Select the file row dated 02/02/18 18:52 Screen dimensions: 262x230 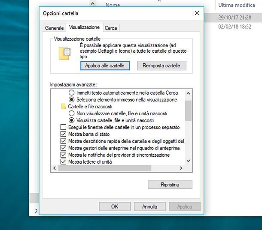[x=235, y=27]
